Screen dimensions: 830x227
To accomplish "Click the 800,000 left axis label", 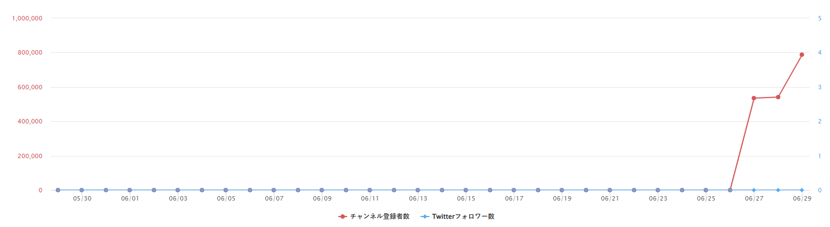I will [29, 53].
